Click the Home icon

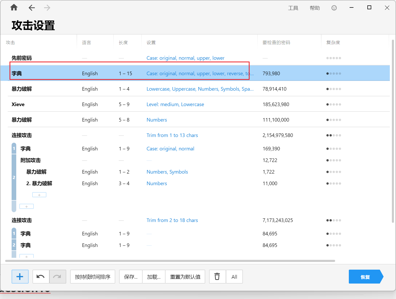14,8
